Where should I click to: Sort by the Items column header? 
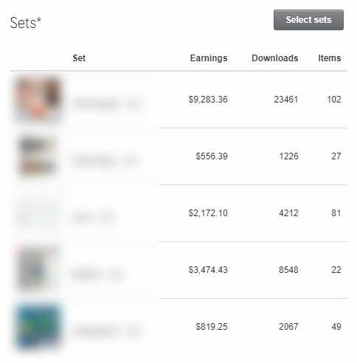point(330,58)
